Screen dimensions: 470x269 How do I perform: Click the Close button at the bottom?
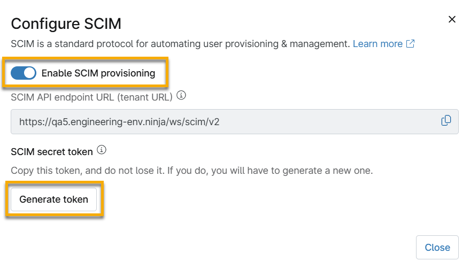tap(437, 248)
